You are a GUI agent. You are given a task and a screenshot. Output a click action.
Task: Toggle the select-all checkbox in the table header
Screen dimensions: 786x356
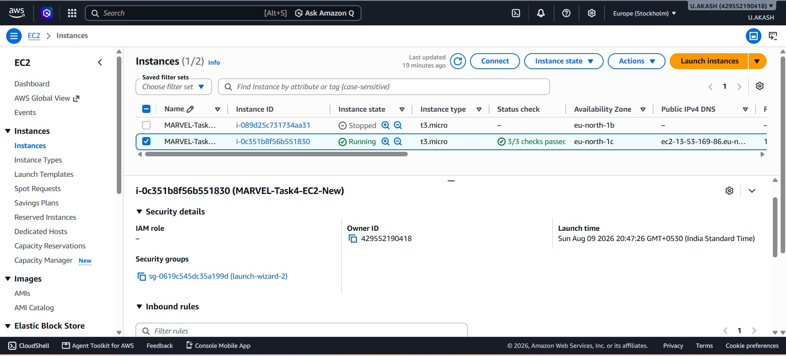tap(146, 109)
